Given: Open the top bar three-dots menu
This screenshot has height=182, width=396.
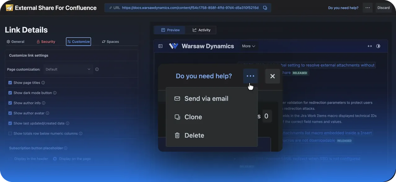Looking at the screenshot, I should 367,8.
